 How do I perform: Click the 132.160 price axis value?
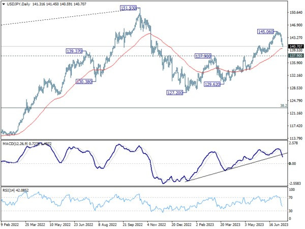tap(296, 75)
